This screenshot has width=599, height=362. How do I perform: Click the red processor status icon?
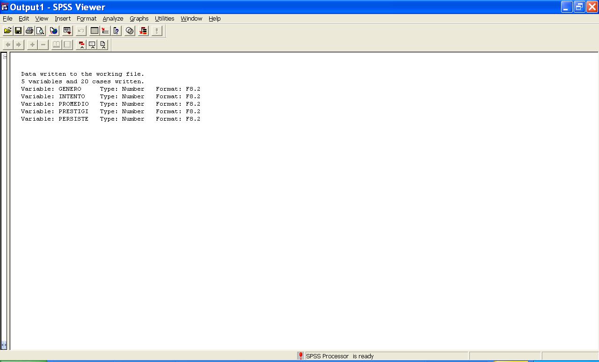coord(300,356)
